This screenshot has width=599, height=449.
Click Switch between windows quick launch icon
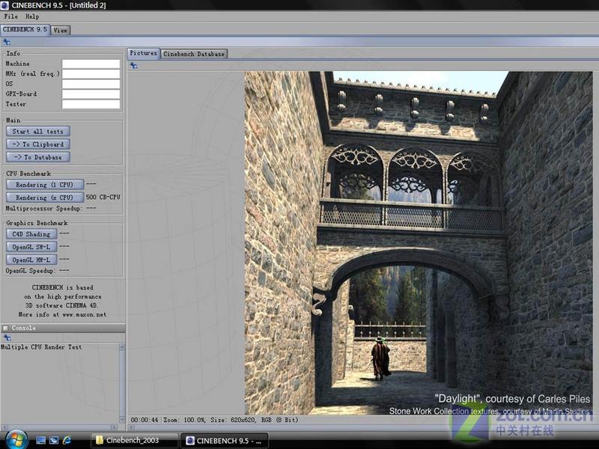tap(54, 440)
